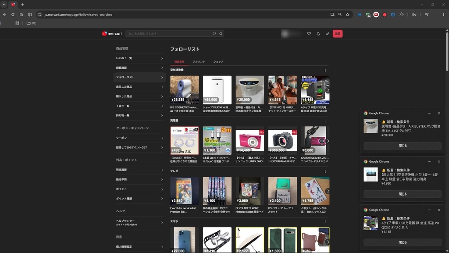Open image search camera icon in search bar
449x253 pixels.
[x=215, y=34]
